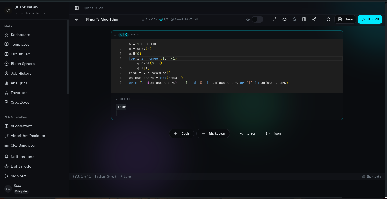This screenshot has height=199, width=387.
Task: Click the 3972ms execution time
Action: pos(135,35)
